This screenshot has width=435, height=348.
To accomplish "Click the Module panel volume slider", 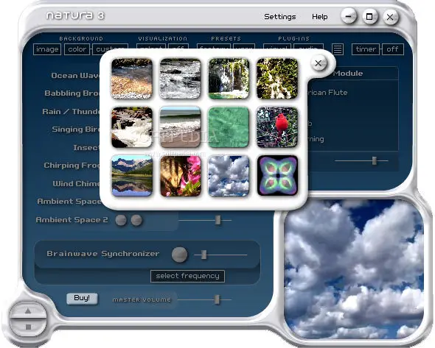I will [x=361, y=160].
